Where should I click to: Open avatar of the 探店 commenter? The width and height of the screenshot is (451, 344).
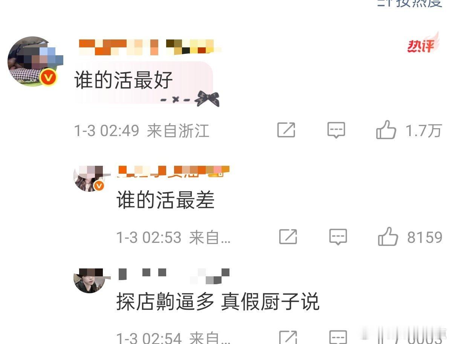click(89, 280)
